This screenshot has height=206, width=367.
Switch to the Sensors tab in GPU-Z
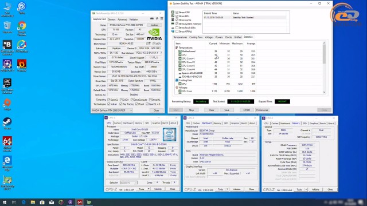(x=112, y=19)
